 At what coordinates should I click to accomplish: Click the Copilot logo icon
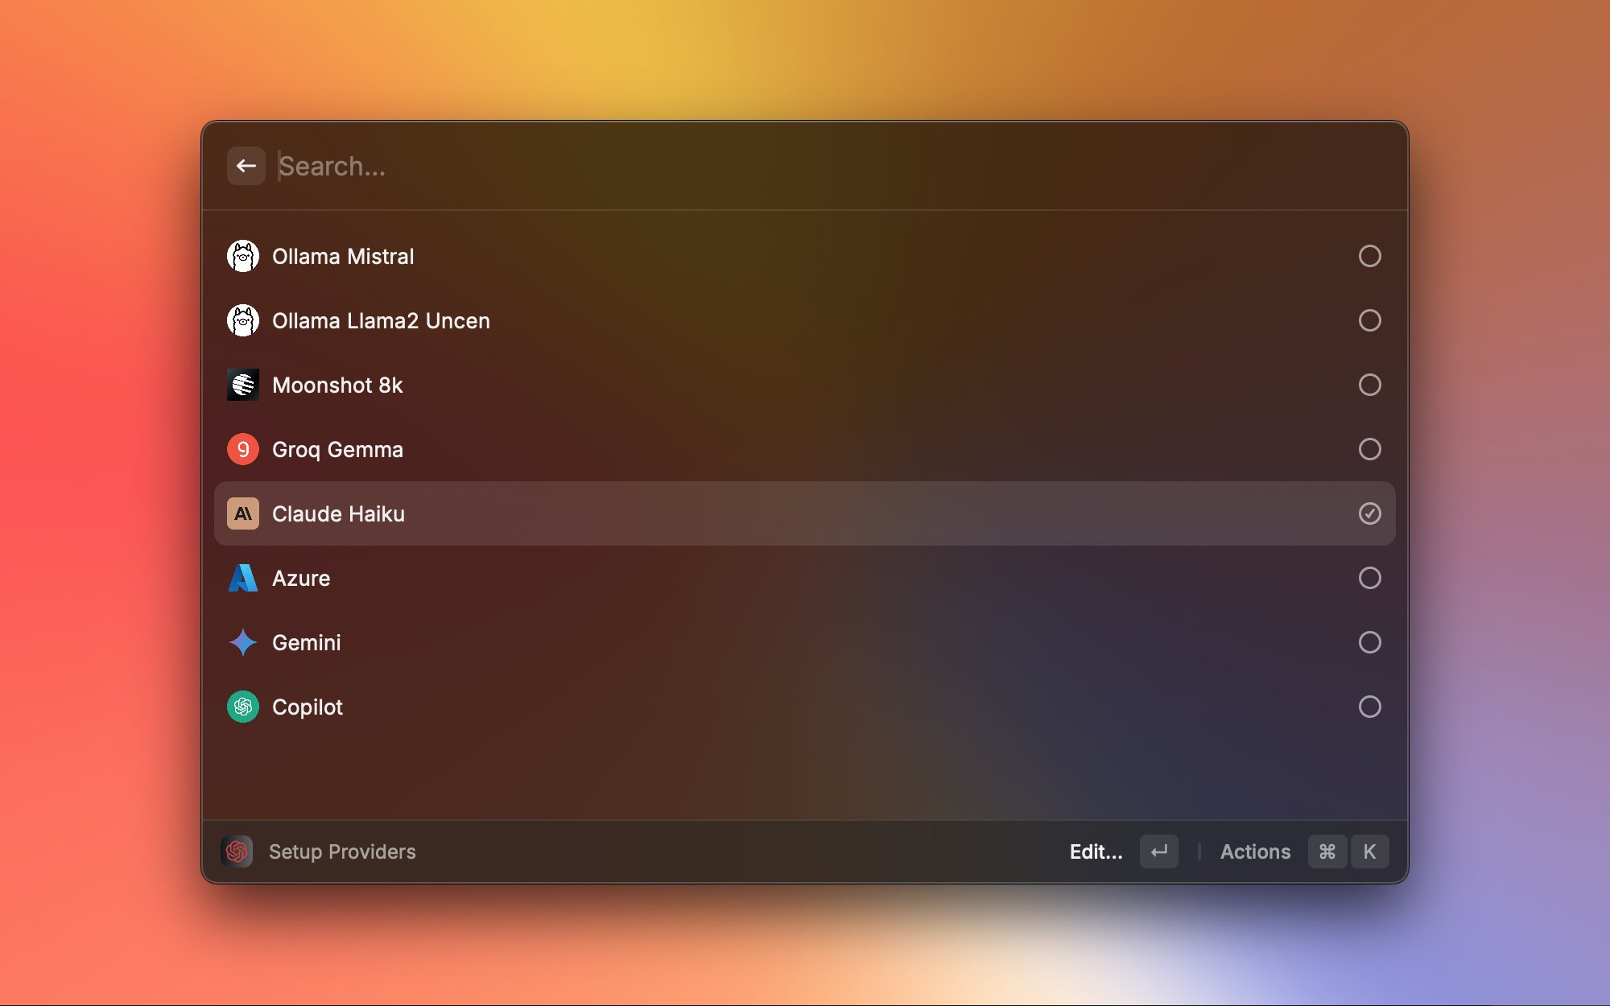pyautogui.click(x=242, y=706)
